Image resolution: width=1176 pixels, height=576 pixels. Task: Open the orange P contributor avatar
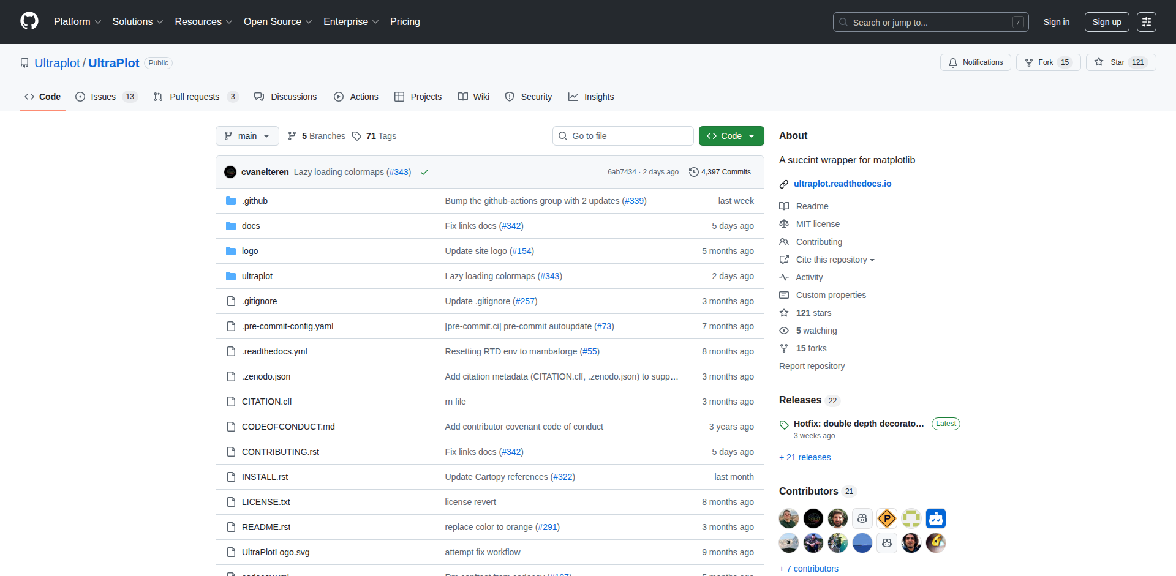pos(887,518)
